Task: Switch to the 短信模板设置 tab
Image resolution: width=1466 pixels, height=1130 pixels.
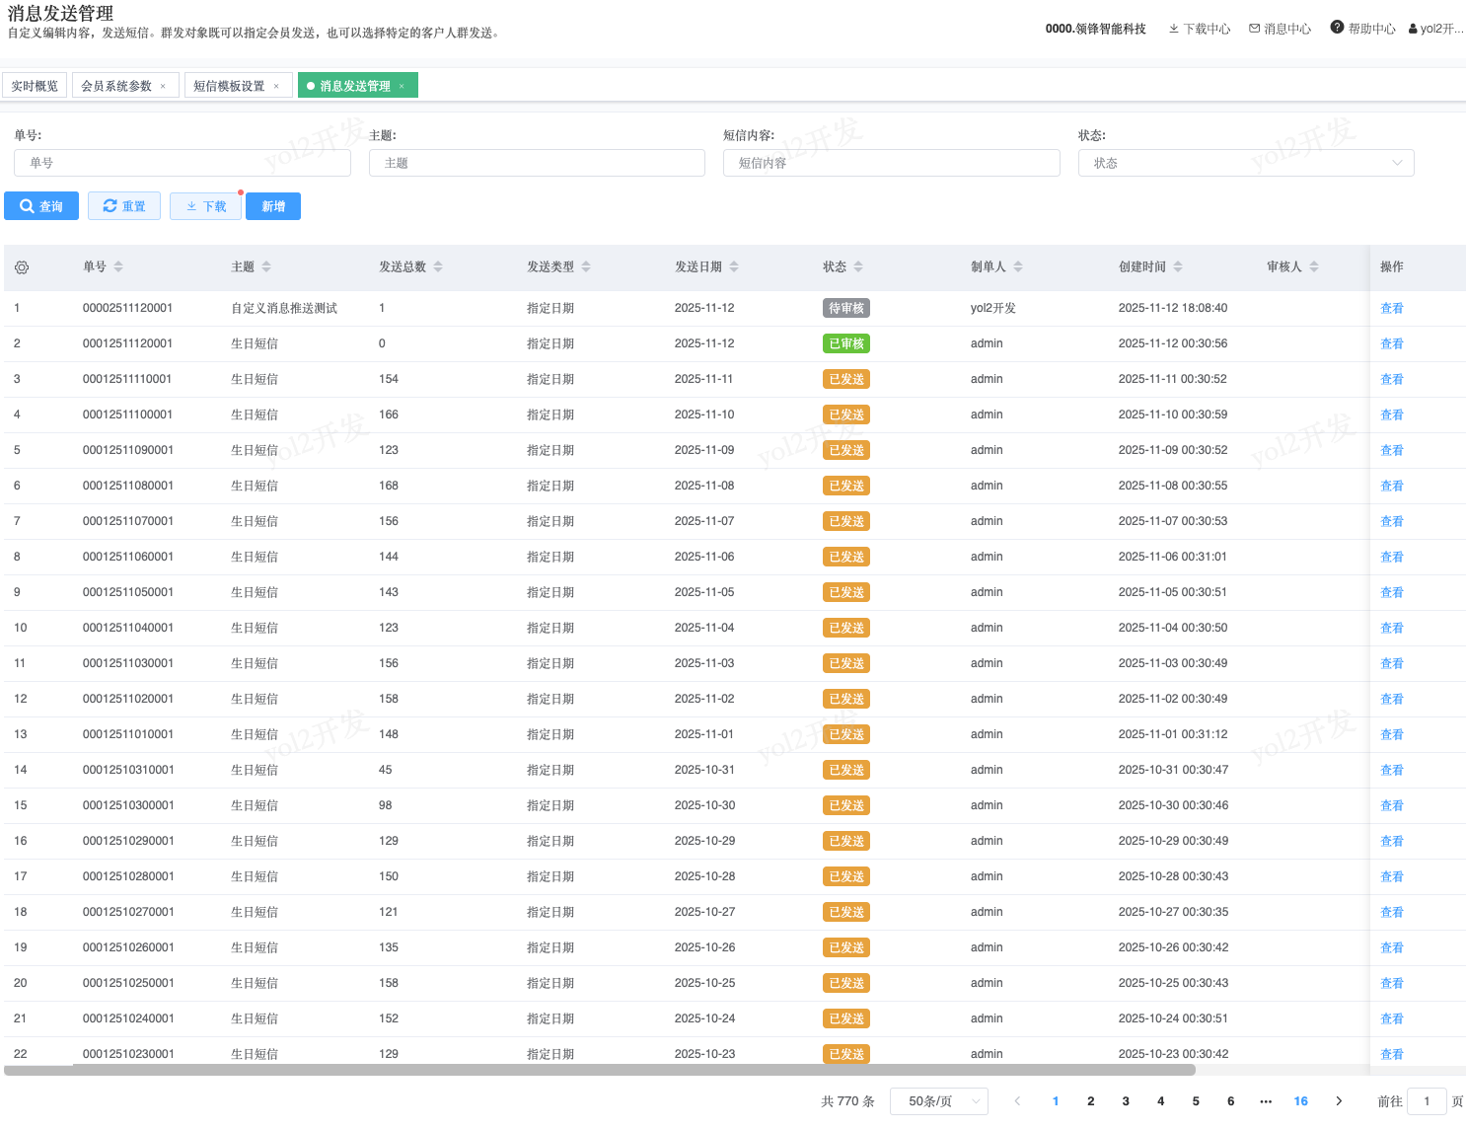Action: (229, 86)
